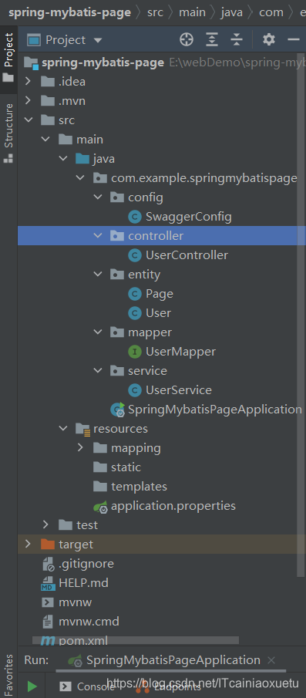Click the resources folder icon
This screenshot has width=306, height=698.
pyautogui.click(x=82, y=429)
